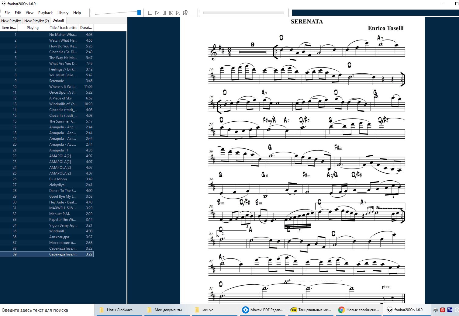Viewport: 459px width, 316px height.
Task: Switch to the New Playlist (2) tab
Action: 36,21
